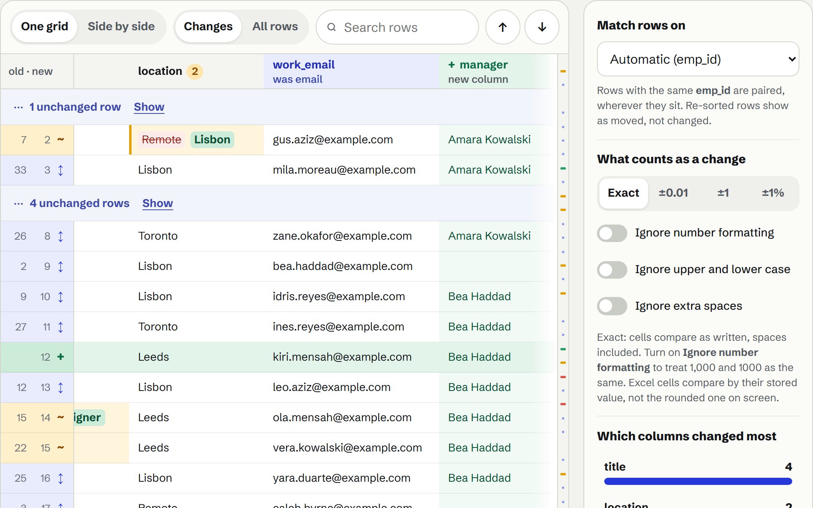813x508 pixels.
Task: Click the moved-row arrow for yara.duarte row
Action: pyautogui.click(x=61, y=478)
